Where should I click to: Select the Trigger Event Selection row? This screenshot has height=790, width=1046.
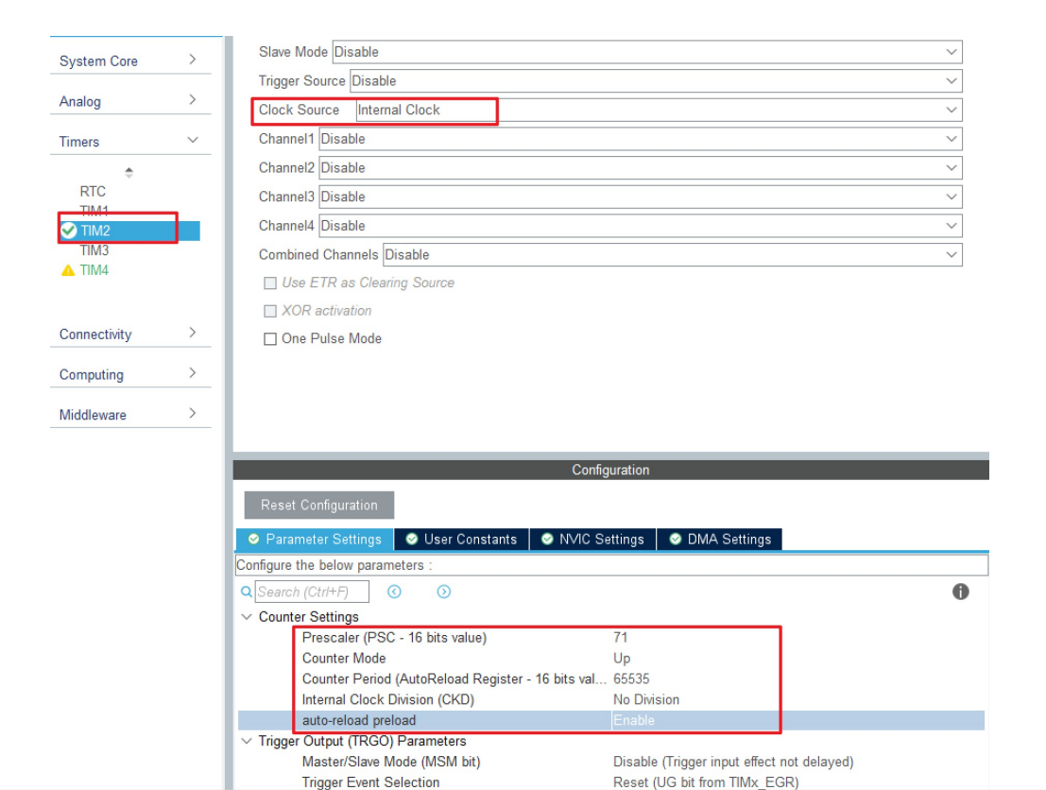pos(610,782)
